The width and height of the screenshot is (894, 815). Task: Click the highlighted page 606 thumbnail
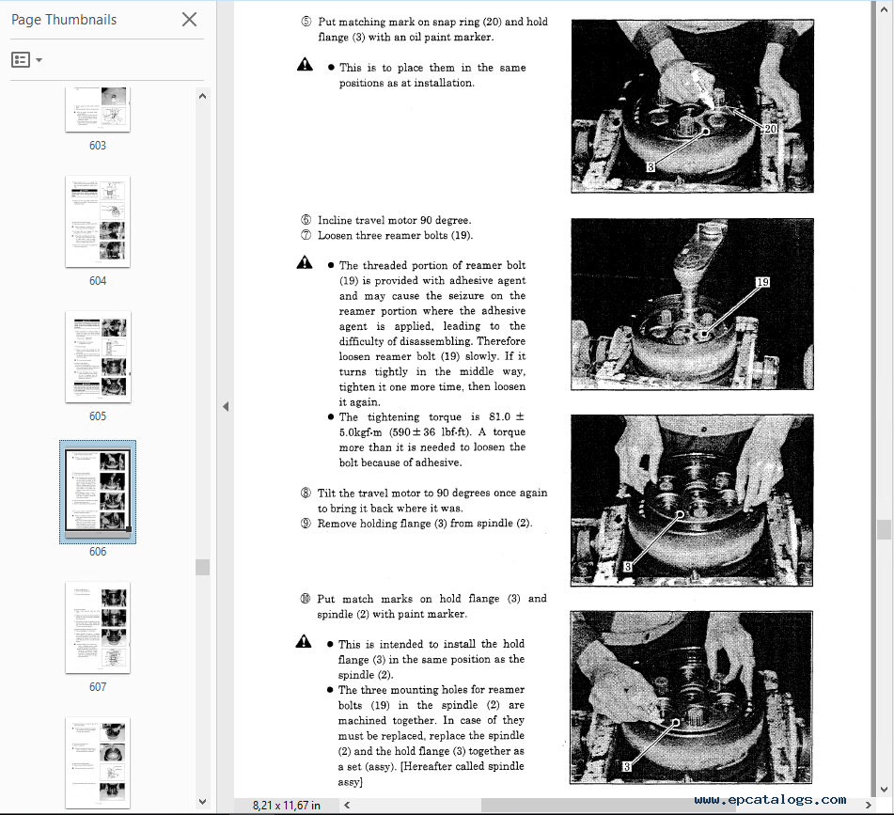[98, 492]
